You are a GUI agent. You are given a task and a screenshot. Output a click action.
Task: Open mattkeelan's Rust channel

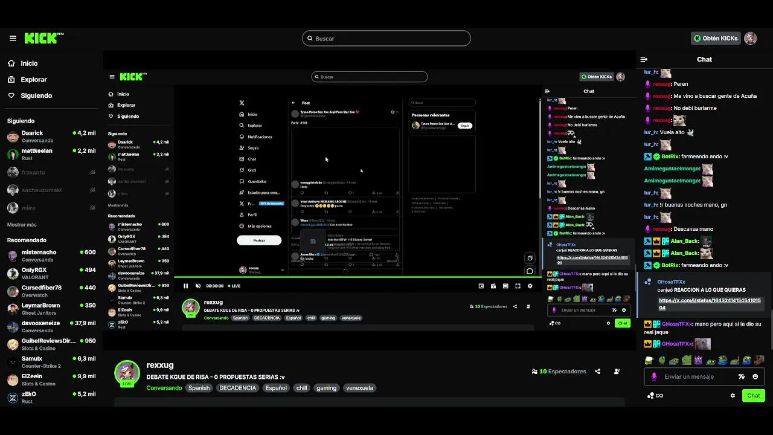point(51,154)
